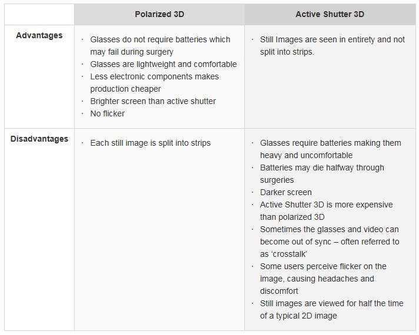Click 'Still images are viewed for half the time'

point(332,310)
